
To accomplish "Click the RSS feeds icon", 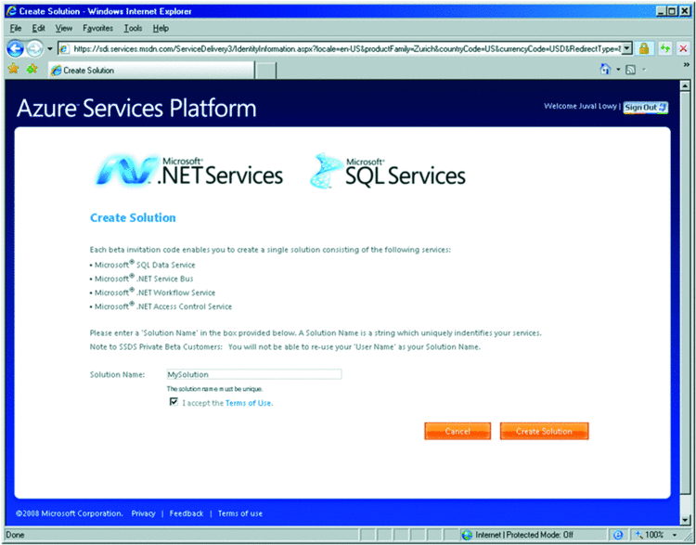I will [630, 70].
